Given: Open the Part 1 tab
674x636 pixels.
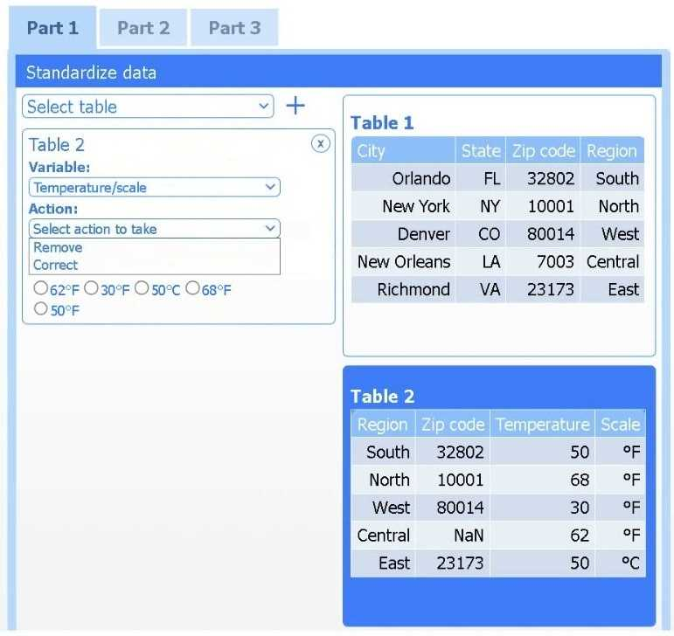Looking at the screenshot, I should click(52, 28).
